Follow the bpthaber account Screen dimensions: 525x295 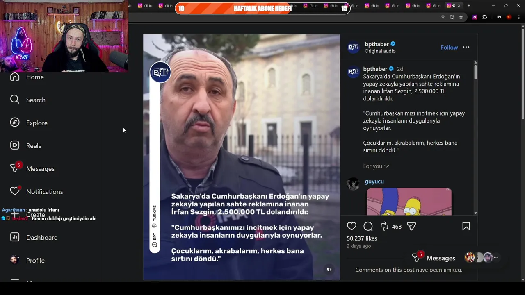(x=449, y=47)
